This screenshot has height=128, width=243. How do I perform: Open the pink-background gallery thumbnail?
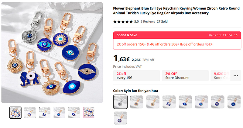[x=88, y=113]
